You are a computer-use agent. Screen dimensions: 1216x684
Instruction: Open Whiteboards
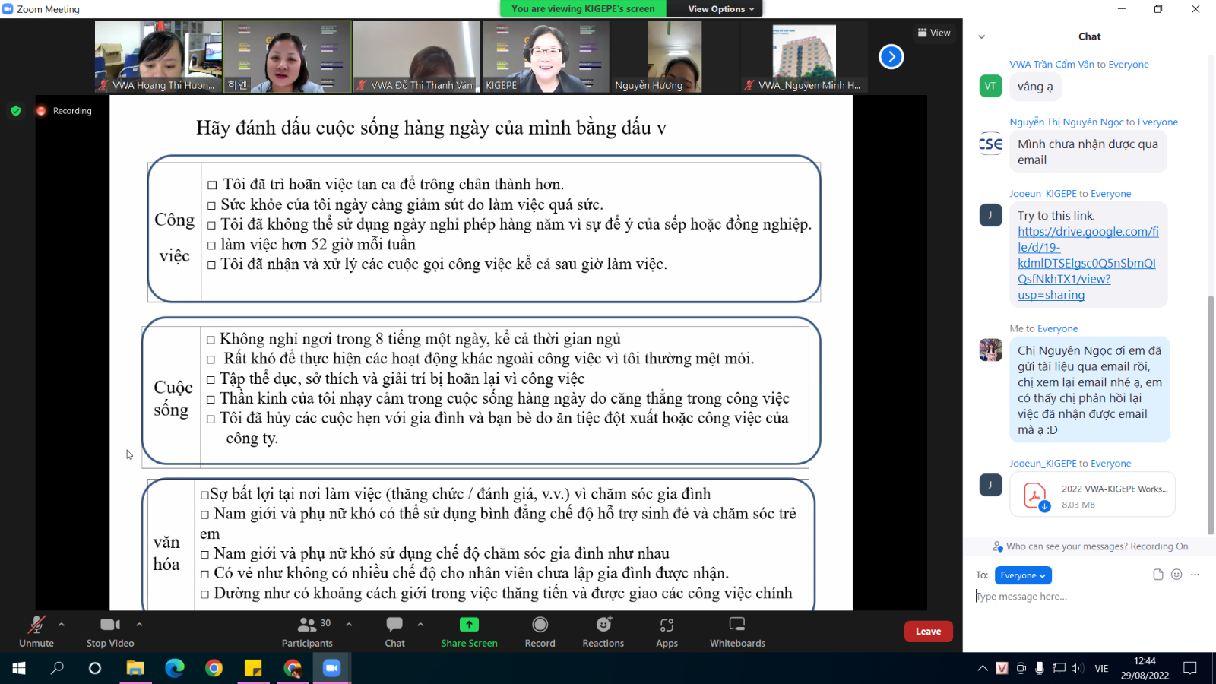pyautogui.click(x=737, y=632)
